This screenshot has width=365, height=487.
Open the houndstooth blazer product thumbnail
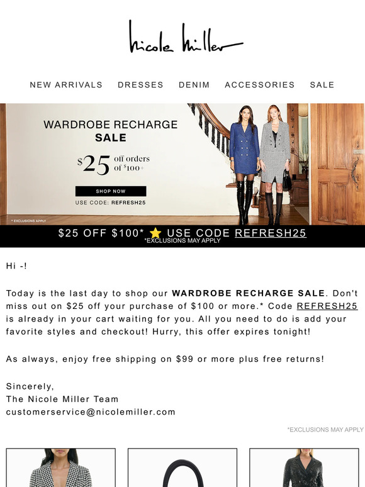tap(61, 467)
